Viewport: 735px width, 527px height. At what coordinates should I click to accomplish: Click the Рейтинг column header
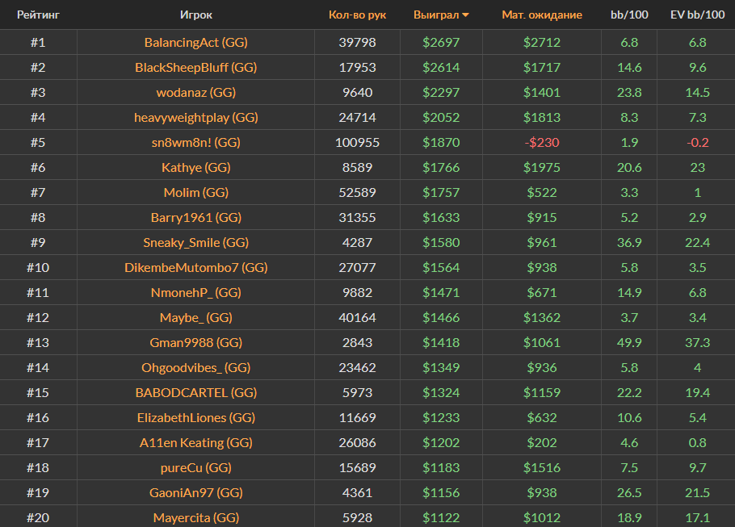click(38, 15)
